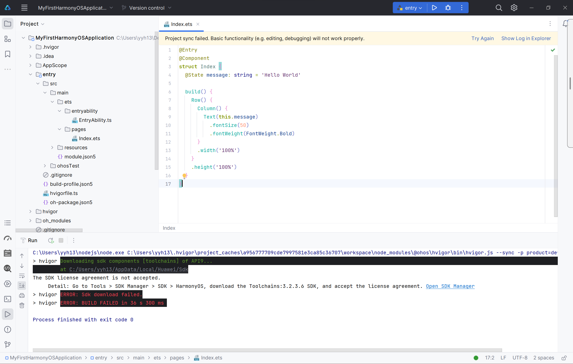Image resolution: width=573 pixels, height=364 pixels.
Task: Expand the oh_modules folder
Action: 30,221
